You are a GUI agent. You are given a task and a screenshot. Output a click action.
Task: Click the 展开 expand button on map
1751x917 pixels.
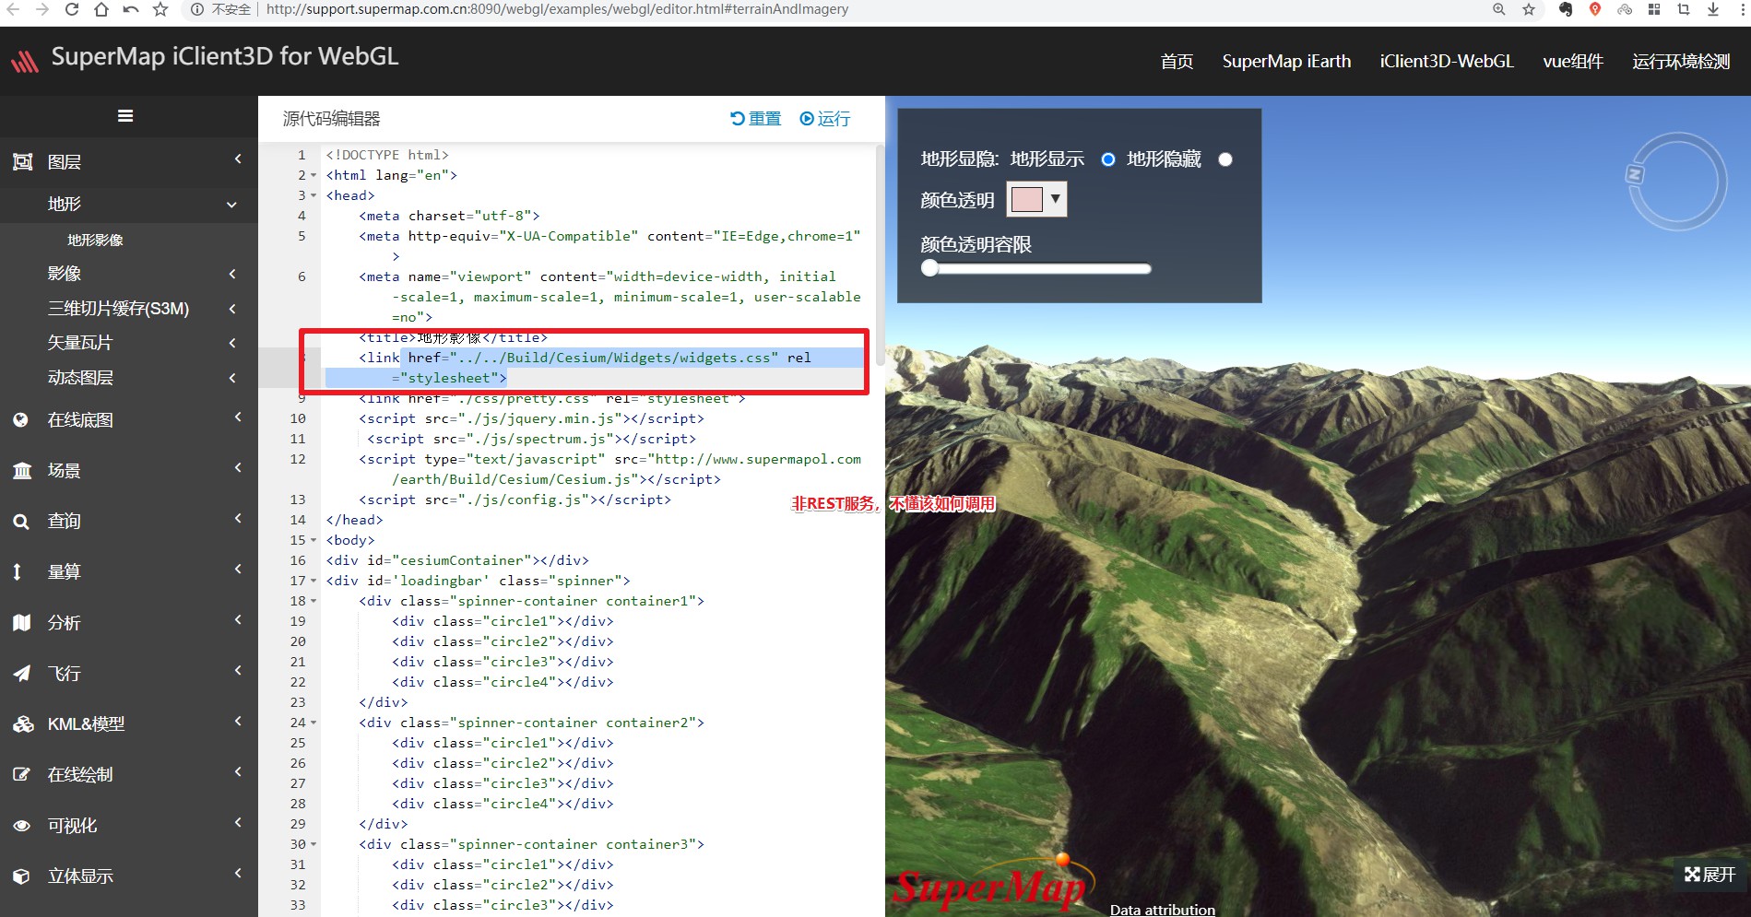point(1710,875)
